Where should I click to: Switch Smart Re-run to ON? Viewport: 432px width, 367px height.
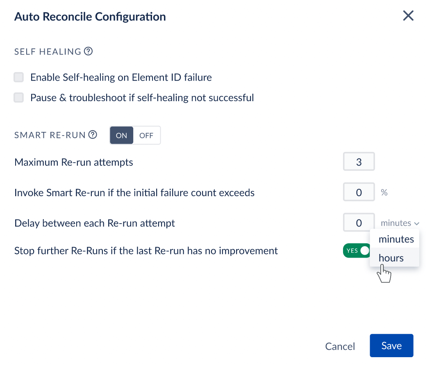(121, 136)
